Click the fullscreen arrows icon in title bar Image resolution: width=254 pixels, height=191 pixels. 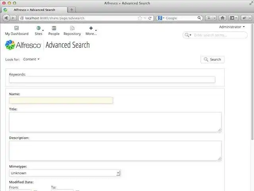[x=251, y=3]
